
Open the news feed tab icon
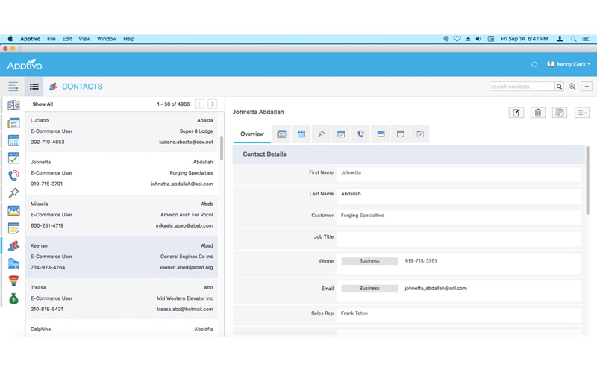pos(281,134)
